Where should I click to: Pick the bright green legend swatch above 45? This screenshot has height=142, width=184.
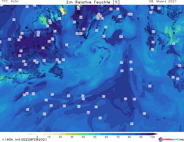[x=80, y=134]
